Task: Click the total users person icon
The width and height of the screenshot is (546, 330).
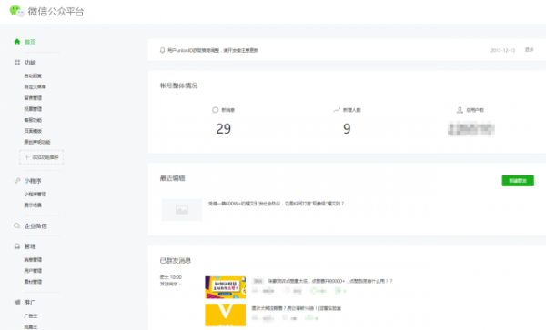Action: pos(460,110)
